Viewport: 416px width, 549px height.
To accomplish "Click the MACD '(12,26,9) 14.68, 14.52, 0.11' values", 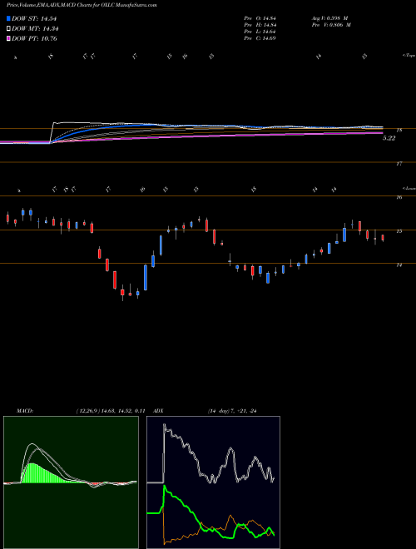I will [111, 411].
